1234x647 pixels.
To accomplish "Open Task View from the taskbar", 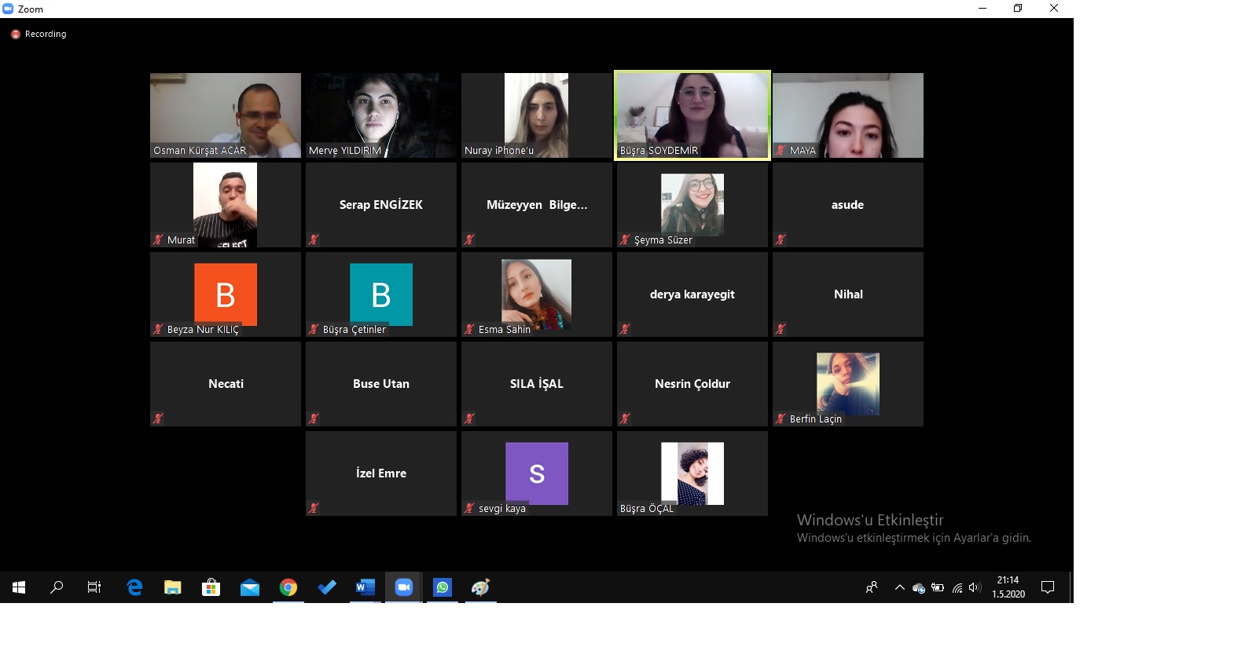I will [x=94, y=587].
